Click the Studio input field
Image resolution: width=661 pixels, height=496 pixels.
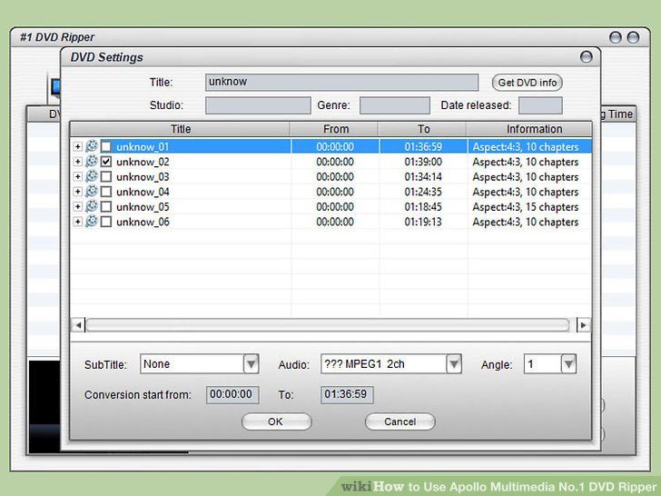point(258,105)
